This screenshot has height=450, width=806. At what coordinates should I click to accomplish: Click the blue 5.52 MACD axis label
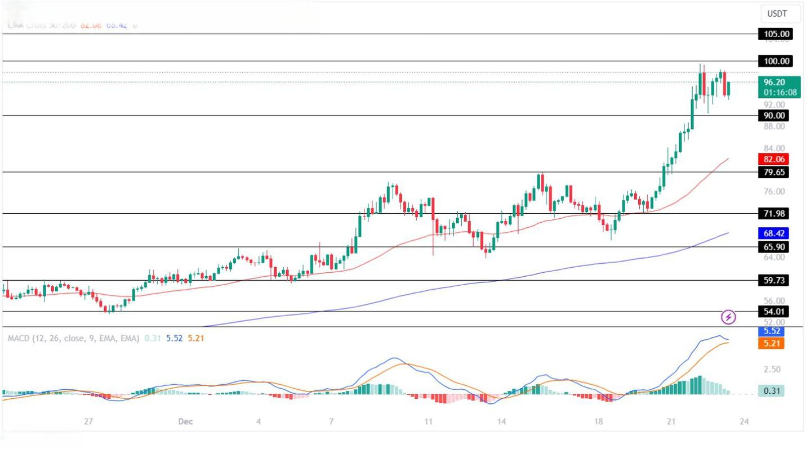click(771, 331)
